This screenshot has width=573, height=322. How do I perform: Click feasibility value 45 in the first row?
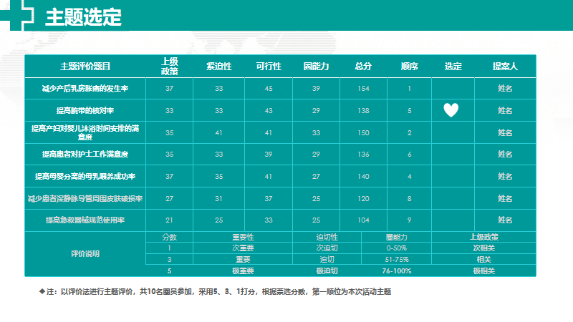click(x=269, y=88)
